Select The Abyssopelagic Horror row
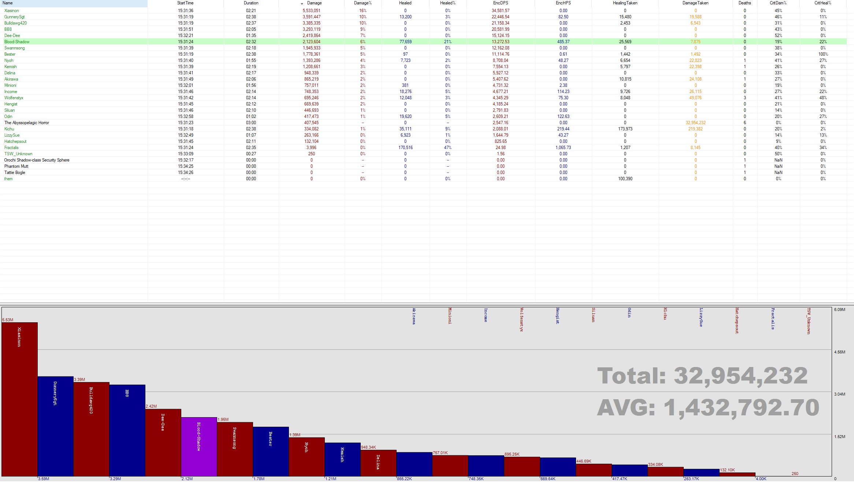Viewport: 854px width, 482px height. [x=26, y=123]
